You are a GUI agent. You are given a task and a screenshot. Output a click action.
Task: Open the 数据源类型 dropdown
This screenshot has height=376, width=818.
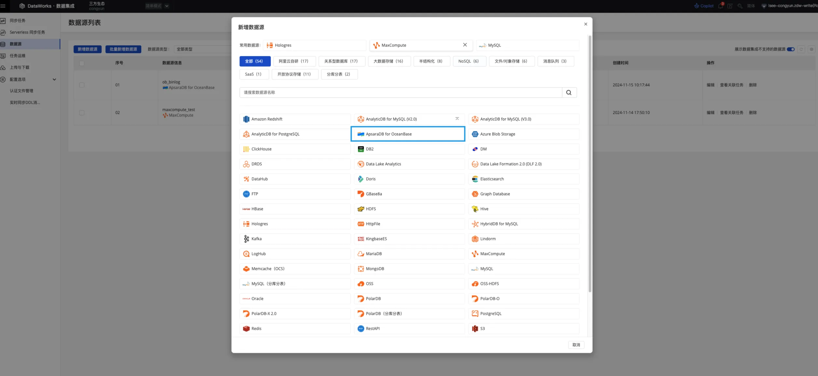coord(203,49)
